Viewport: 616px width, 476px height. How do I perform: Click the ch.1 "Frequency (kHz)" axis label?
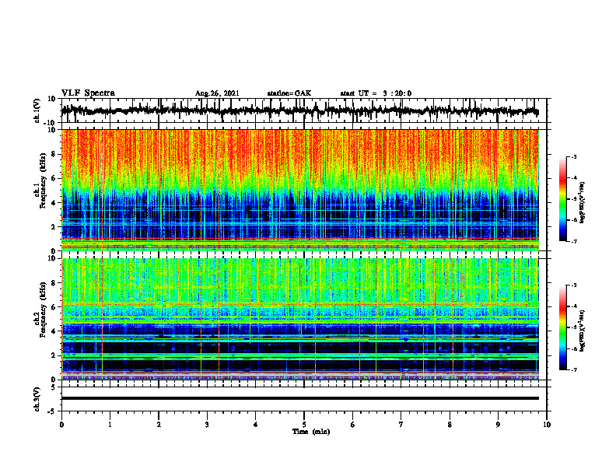pyautogui.click(x=44, y=180)
